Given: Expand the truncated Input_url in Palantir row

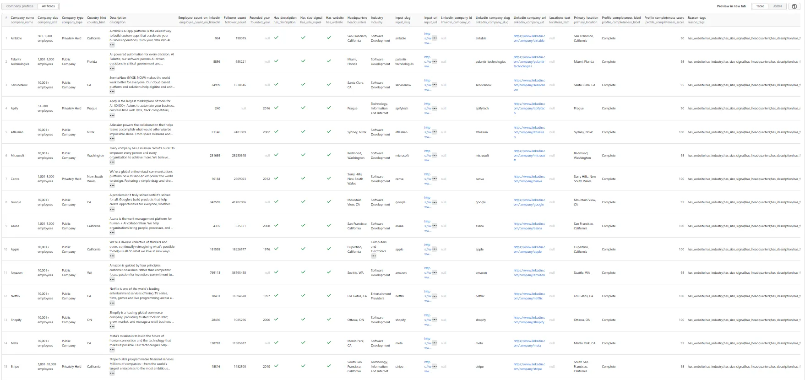Looking at the screenshot, I should click(435, 61).
